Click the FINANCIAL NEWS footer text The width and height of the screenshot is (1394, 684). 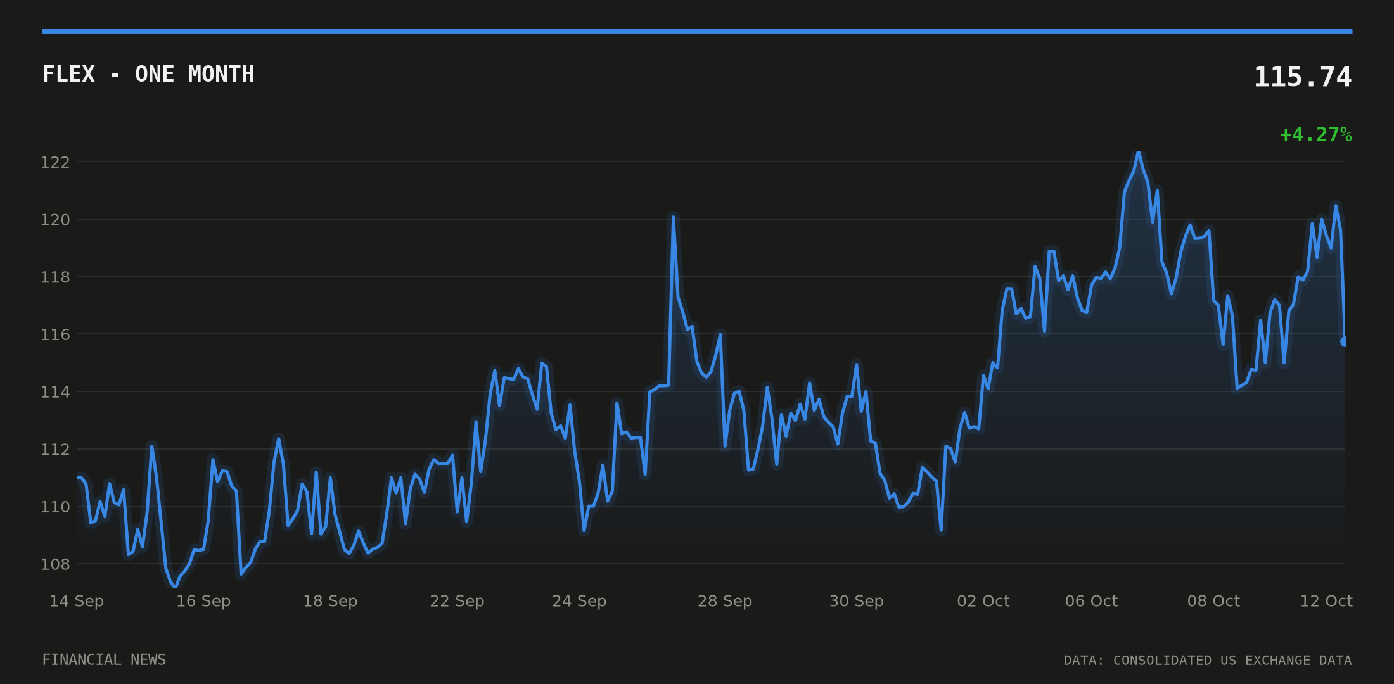[x=104, y=660]
